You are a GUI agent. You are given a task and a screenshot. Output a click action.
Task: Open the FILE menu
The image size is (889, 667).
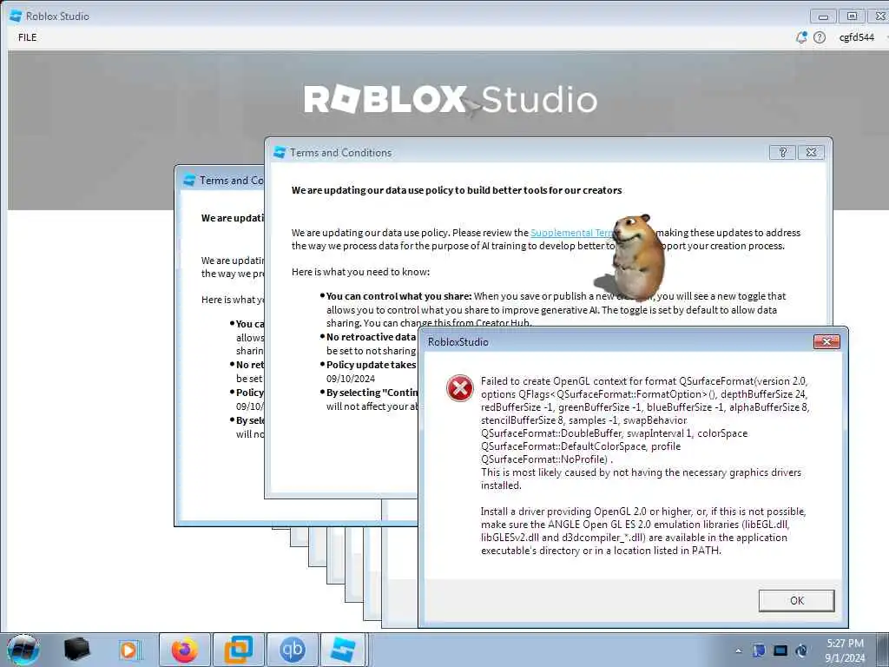point(27,37)
